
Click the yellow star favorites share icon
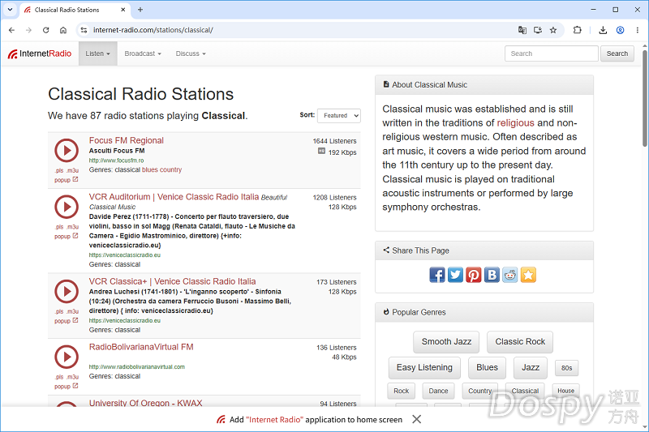[528, 275]
